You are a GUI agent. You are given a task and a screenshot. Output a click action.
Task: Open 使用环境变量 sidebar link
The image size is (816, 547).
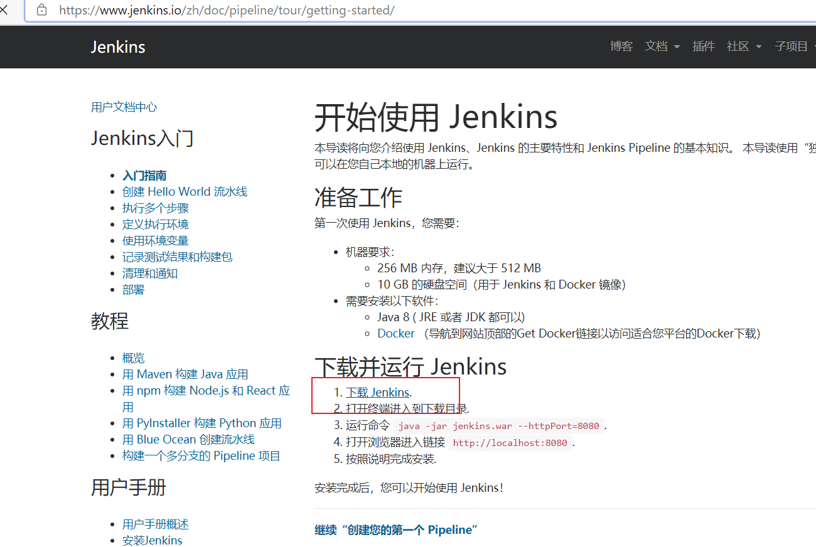[156, 241]
